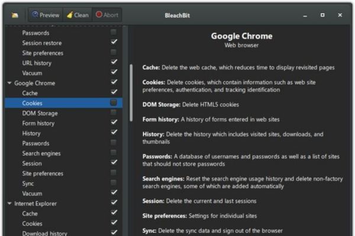Uncheck Google Chrome History checkbox
This screenshot has width=355, height=236.
[x=114, y=132]
